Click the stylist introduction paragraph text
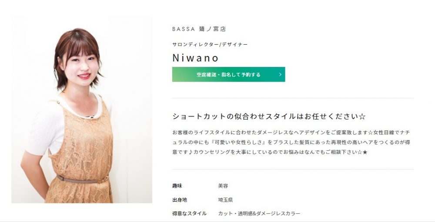Image resolution: width=435 pixels, height=222 pixels. pos(291,142)
